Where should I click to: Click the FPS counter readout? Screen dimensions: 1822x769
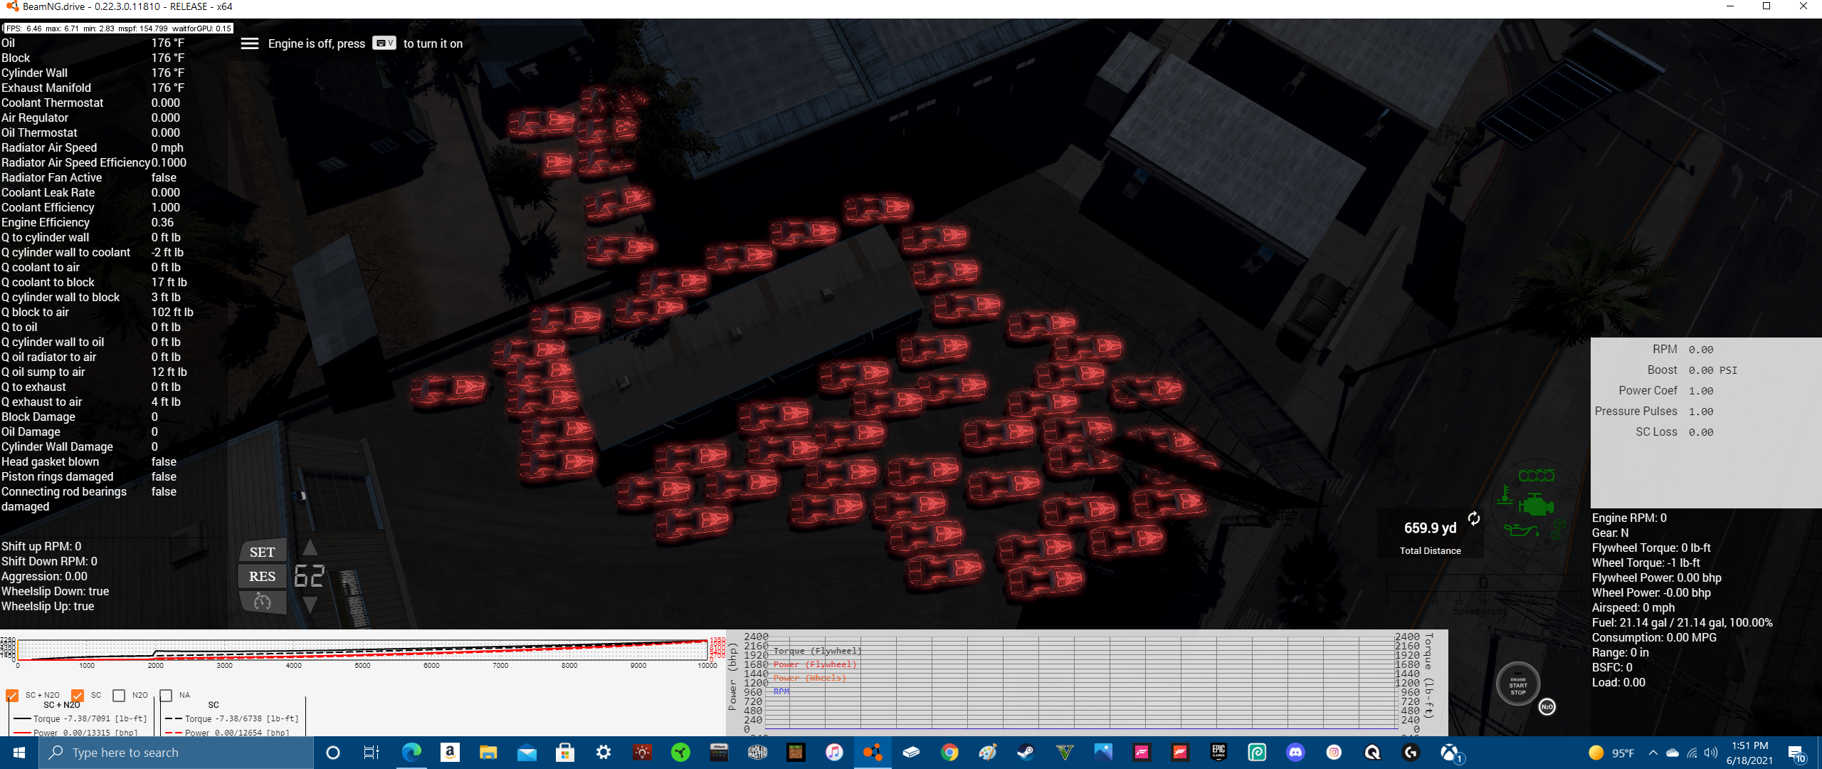pyautogui.click(x=118, y=28)
